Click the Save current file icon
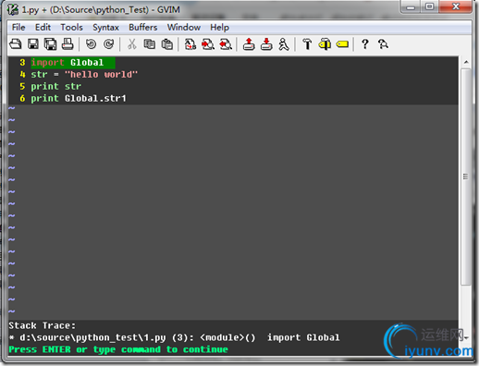This screenshot has width=479, height=366. [x=33, y=44]
